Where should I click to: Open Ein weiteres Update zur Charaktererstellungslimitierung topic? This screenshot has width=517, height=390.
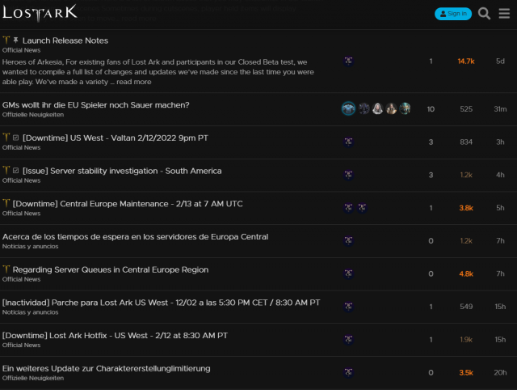pos(106,368)
